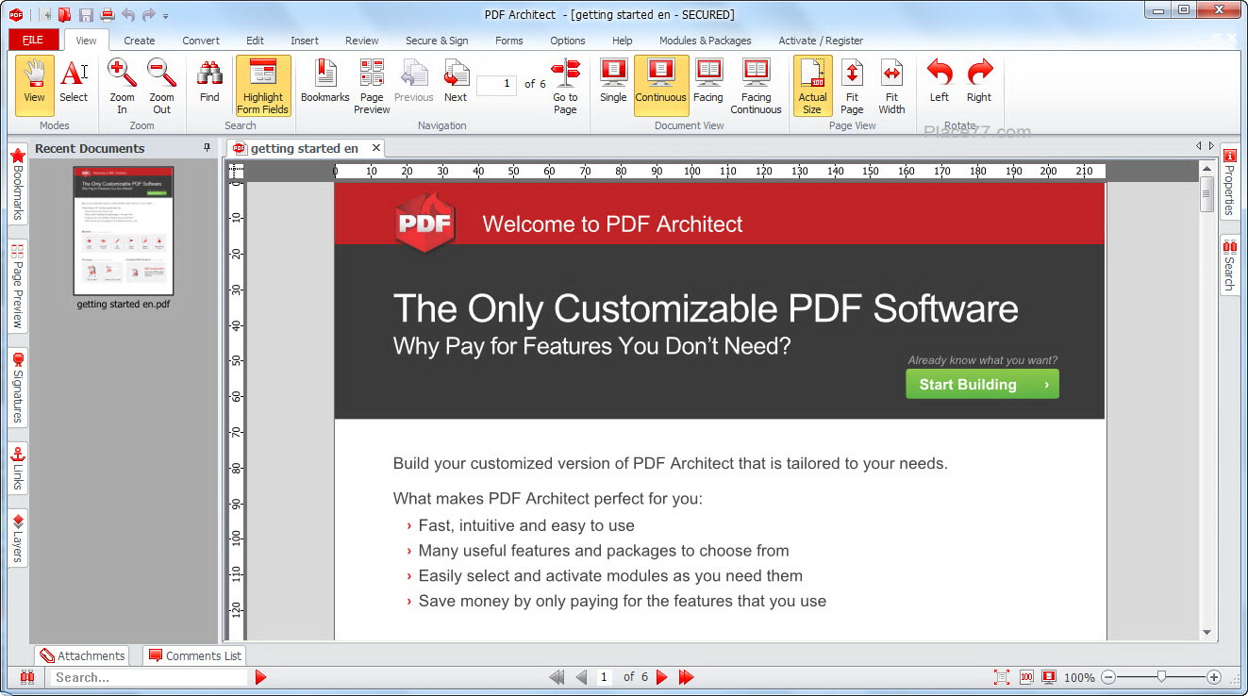
Task: Click the Print icon in quick access toolbar
Action: point(108,14)
